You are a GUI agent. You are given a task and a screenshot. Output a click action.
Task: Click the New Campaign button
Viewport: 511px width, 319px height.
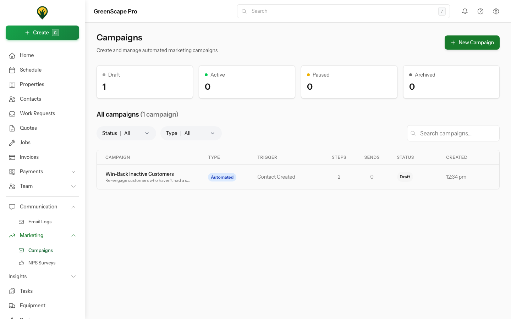(472, 42)
